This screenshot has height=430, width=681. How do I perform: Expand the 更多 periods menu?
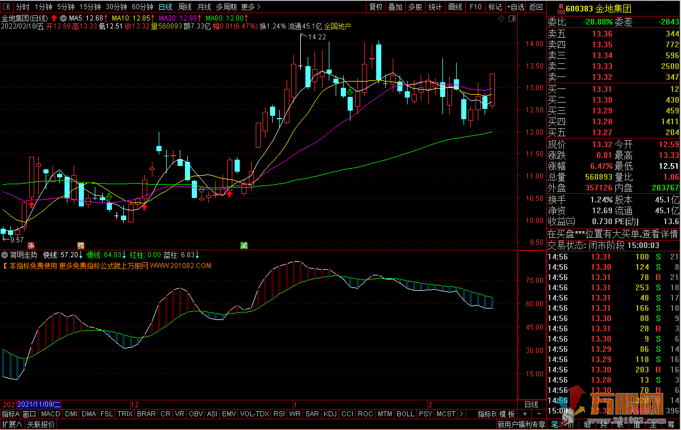(251, 7)
